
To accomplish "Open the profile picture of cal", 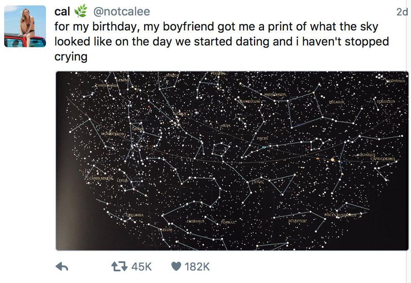I will point(25,26).
